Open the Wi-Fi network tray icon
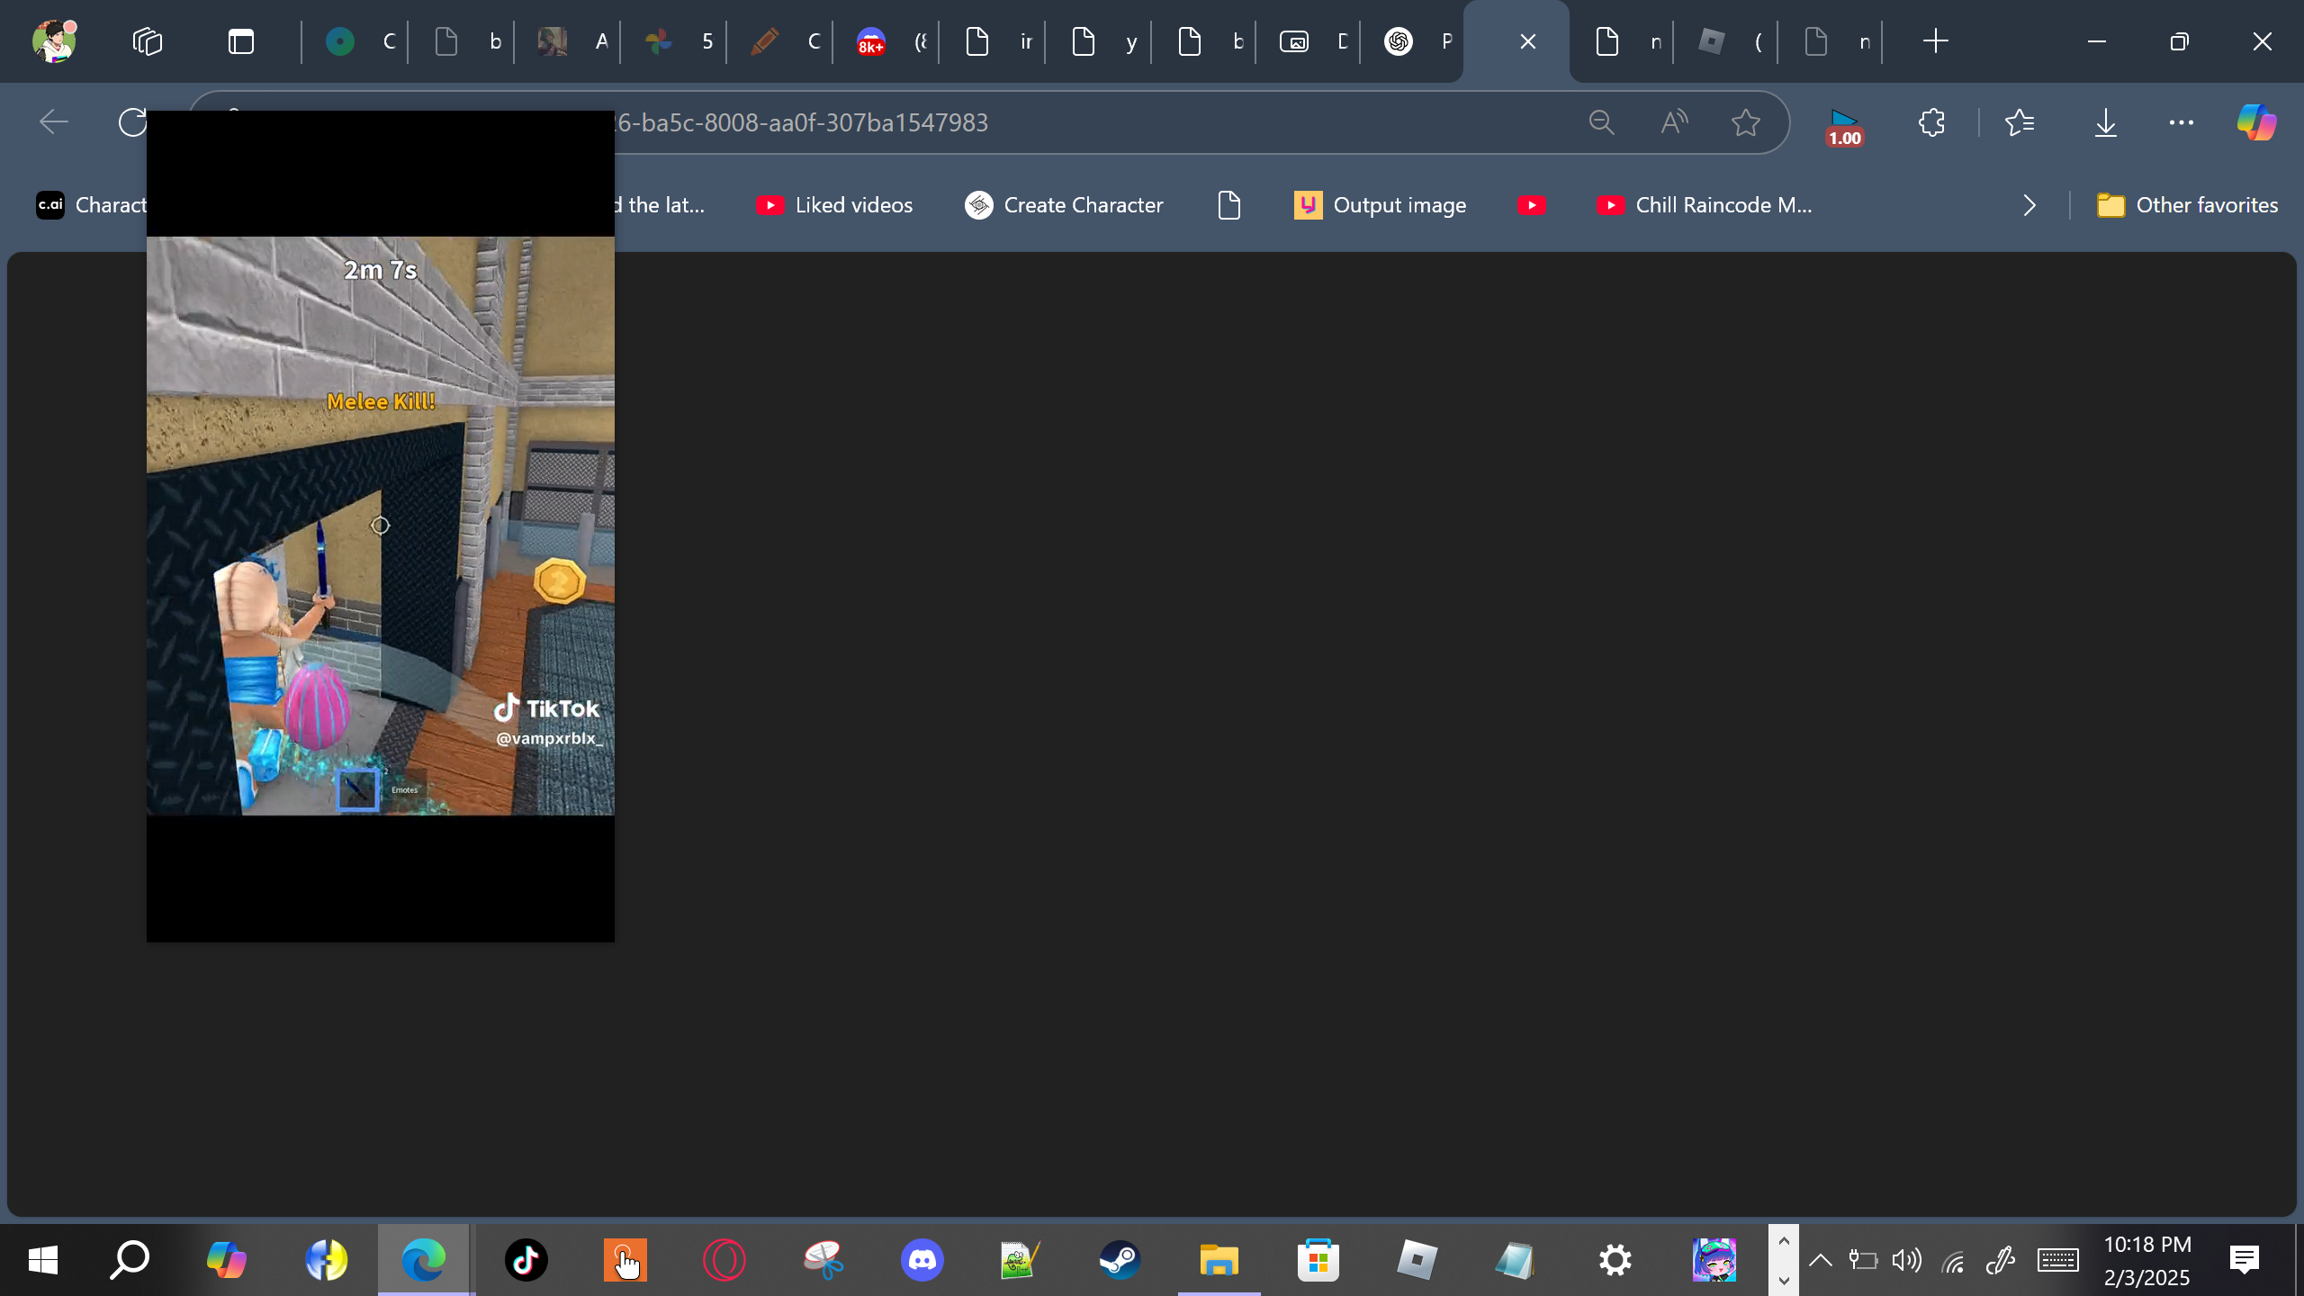The width and height of the screenshot is (2304, 1296). tap(1953, 1262)
